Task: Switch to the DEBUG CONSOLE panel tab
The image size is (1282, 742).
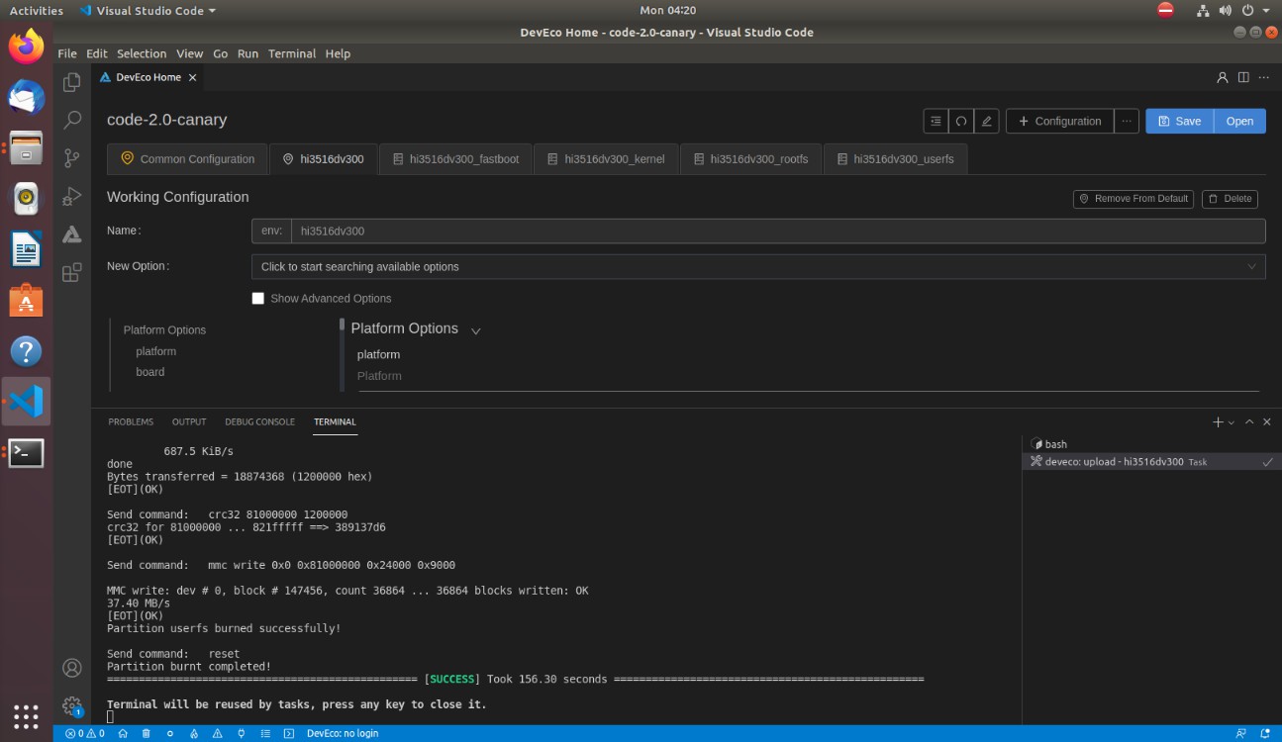Action: pos(259,422)
